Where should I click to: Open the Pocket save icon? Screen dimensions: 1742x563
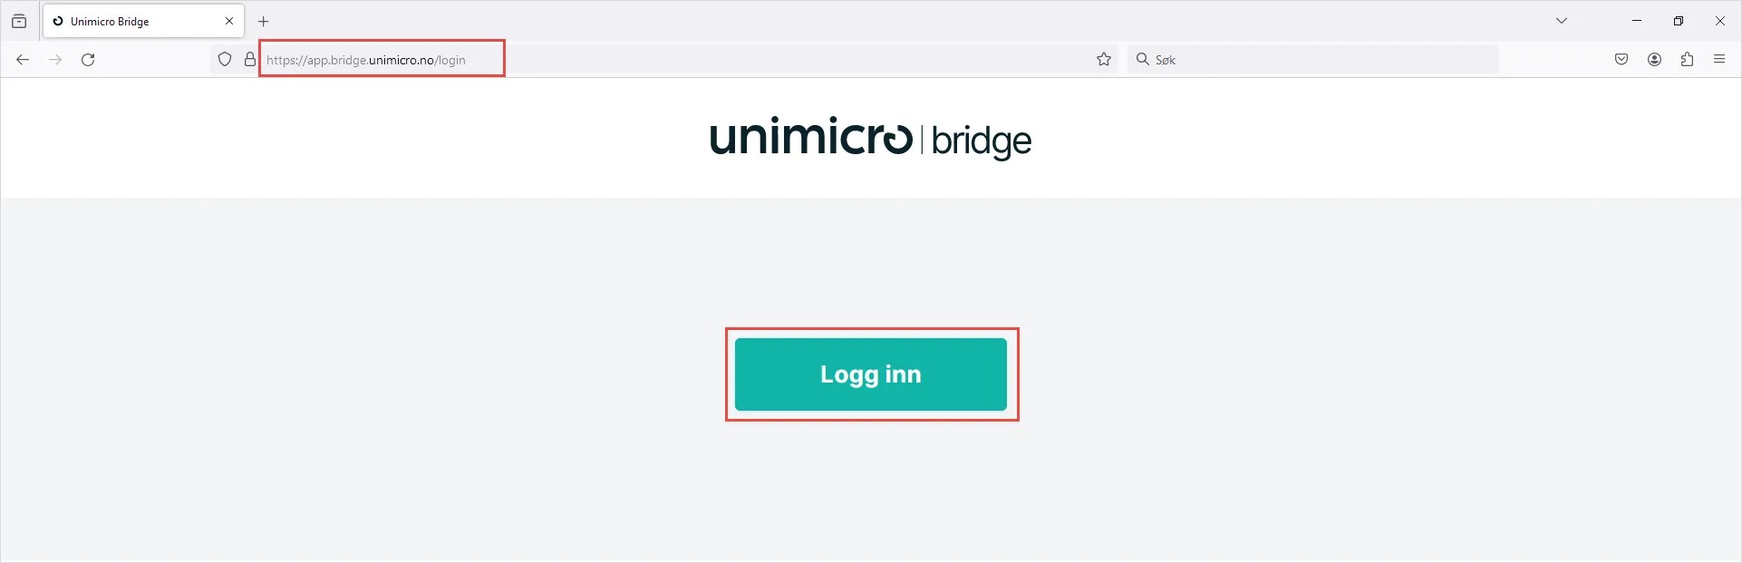[1621, 60]
